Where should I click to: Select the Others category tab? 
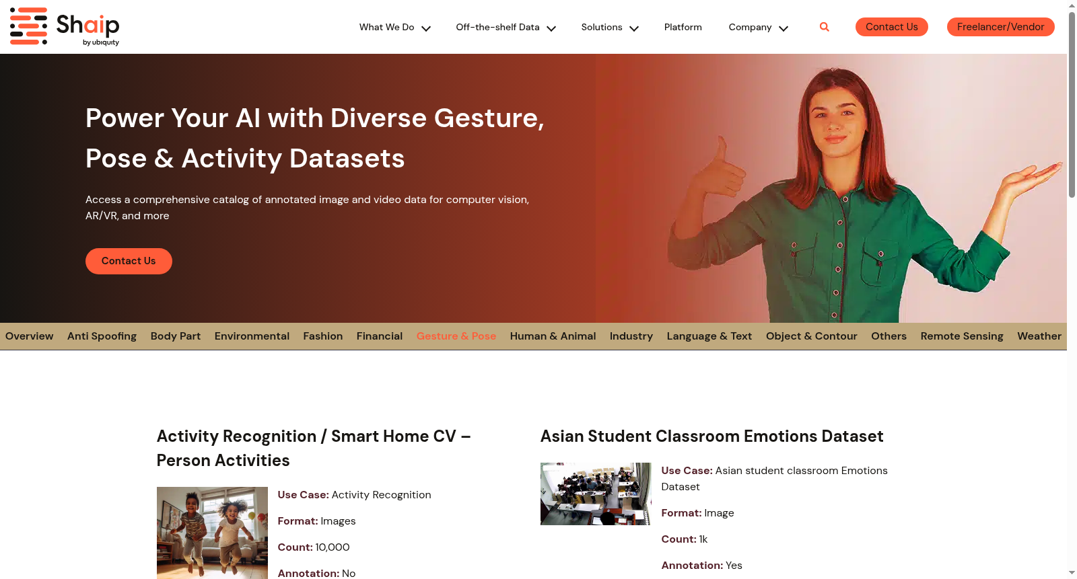889,336
